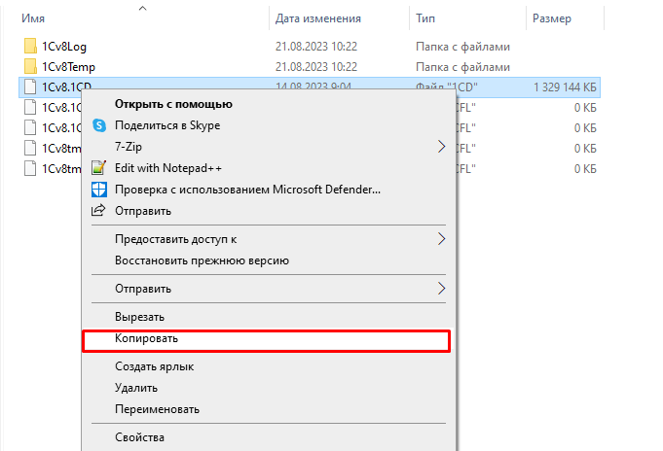Screen dimensions: 663x451
Task: Choose Вырезать from the context menu
Action: [x=140, y=317]
